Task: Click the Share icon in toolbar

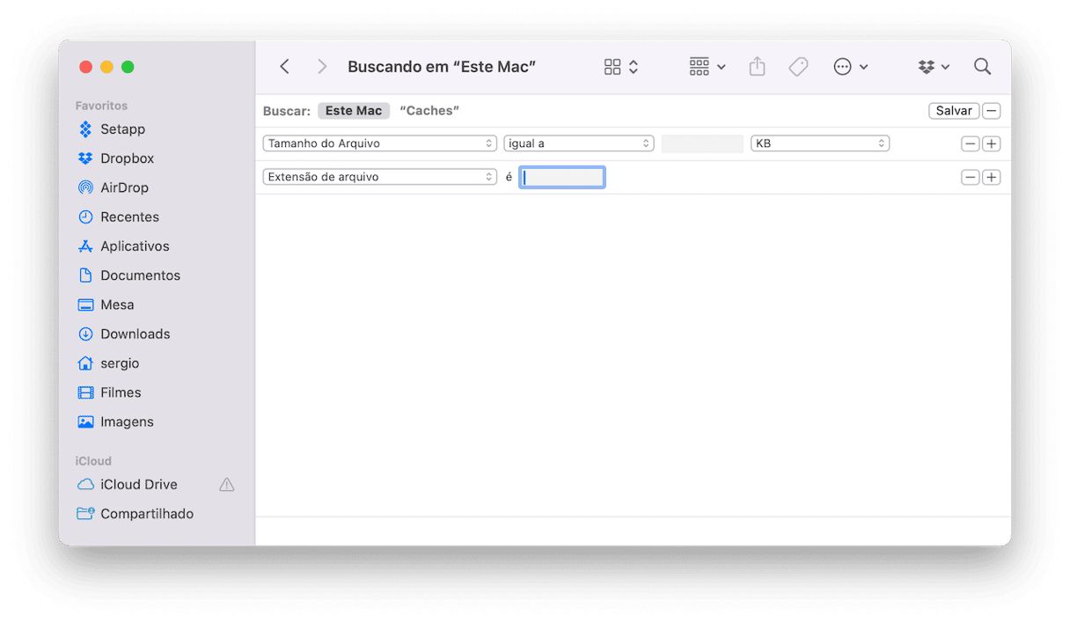Action: (x=757, y=67)
